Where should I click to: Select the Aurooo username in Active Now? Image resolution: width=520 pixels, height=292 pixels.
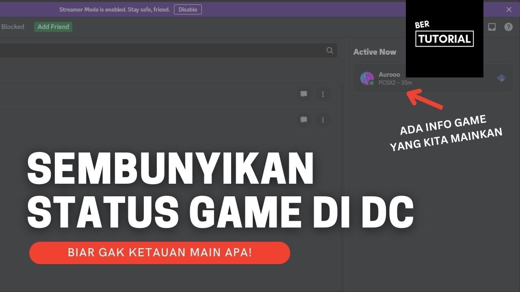[x=389, y=75]
